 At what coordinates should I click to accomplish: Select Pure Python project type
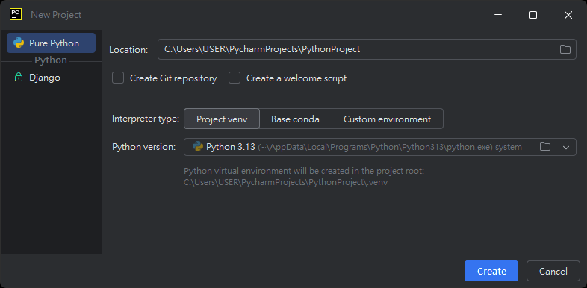click(x=51, y=43)
